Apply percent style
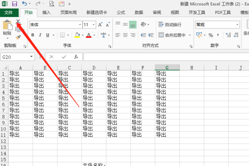The image size is (249, 166). 211,35
